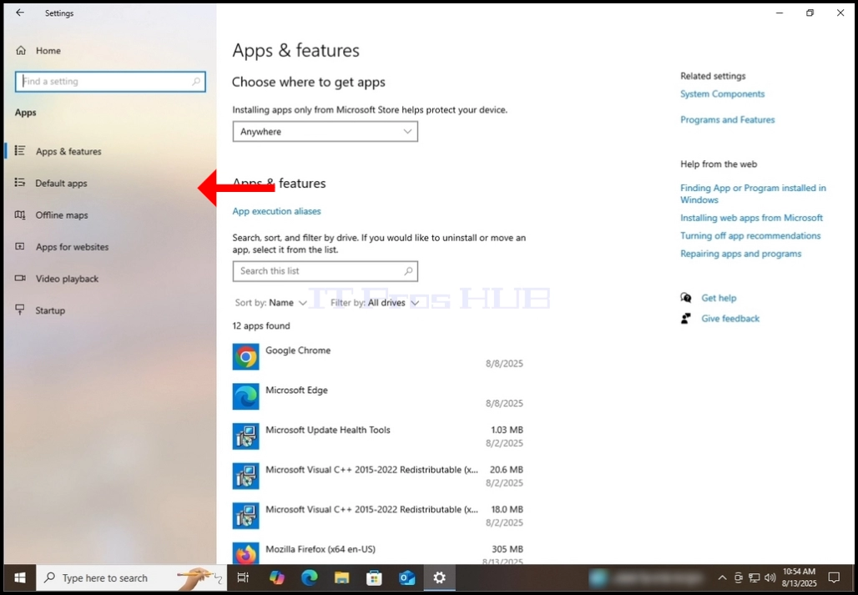Screen dimensions: 858x595
Task: Open Task View from the taskbar
Action: click(243, 578)
